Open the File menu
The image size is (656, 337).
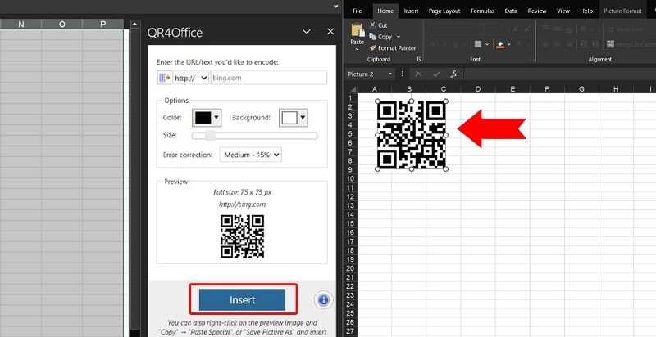pos(358,11)
